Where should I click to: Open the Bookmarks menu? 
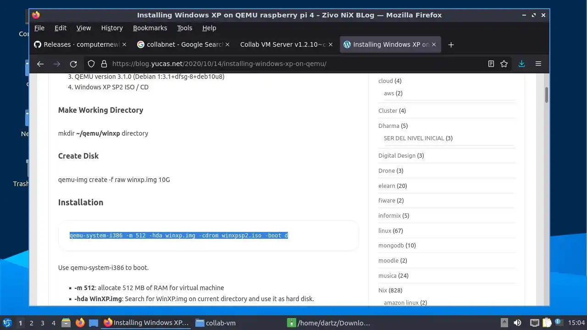150,28
